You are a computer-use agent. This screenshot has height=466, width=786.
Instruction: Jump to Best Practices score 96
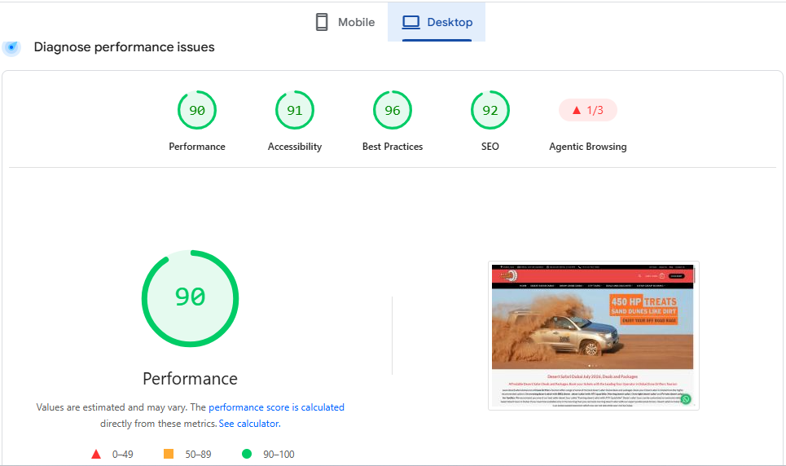point(393,110)
